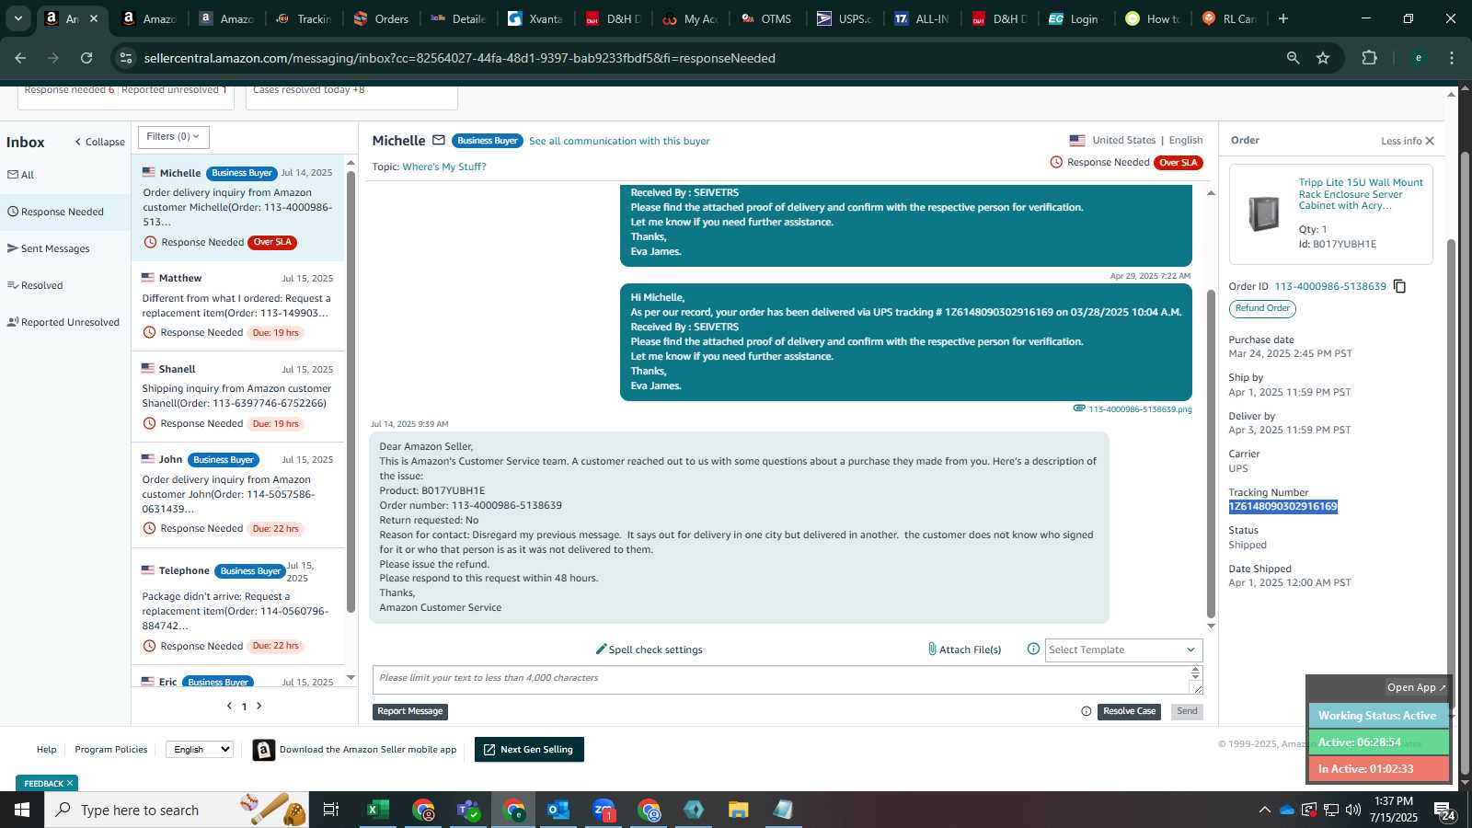Open browser Extensions puzzle icon
The height and width of the screenshot is (828, 1472).
pyautogui.click(x=1369, y=58)
